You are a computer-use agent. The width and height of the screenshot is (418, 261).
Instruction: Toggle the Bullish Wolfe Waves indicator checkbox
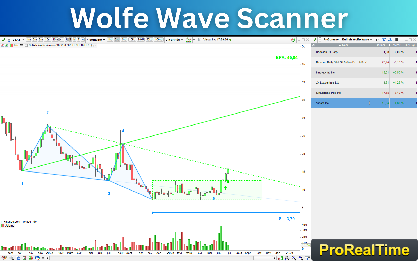coord(26,45)
